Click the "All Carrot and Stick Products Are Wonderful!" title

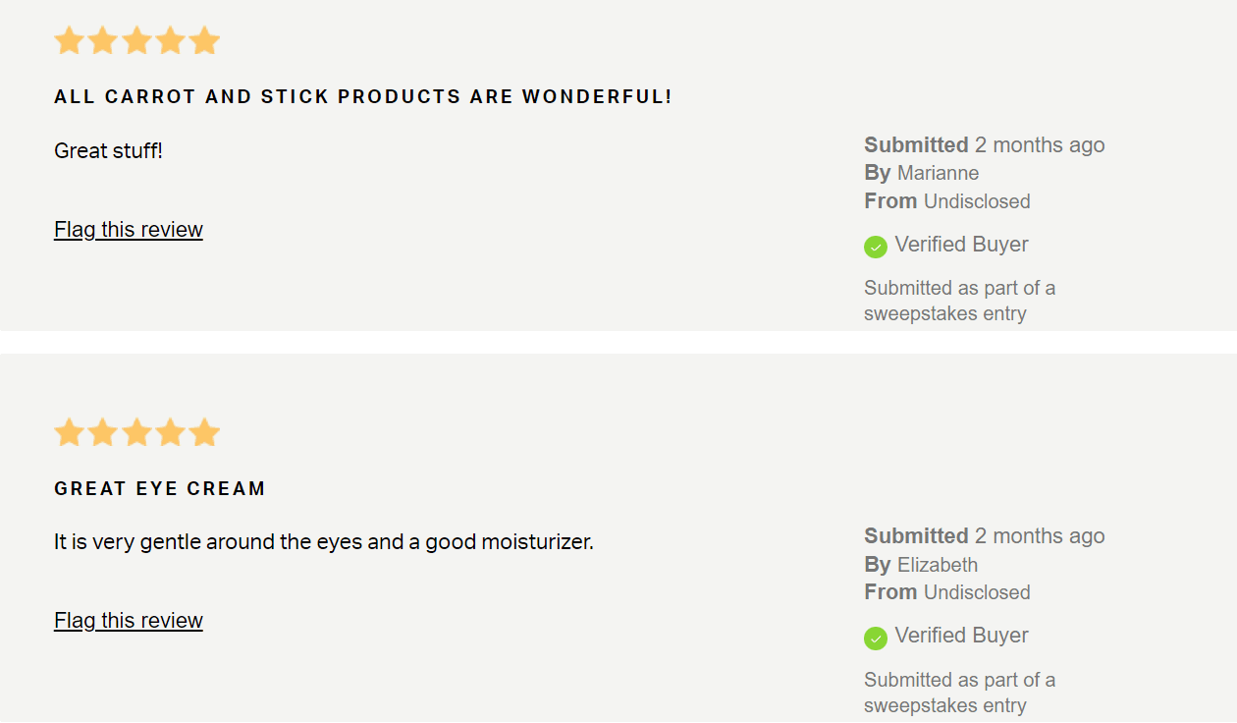pos(363,97)
